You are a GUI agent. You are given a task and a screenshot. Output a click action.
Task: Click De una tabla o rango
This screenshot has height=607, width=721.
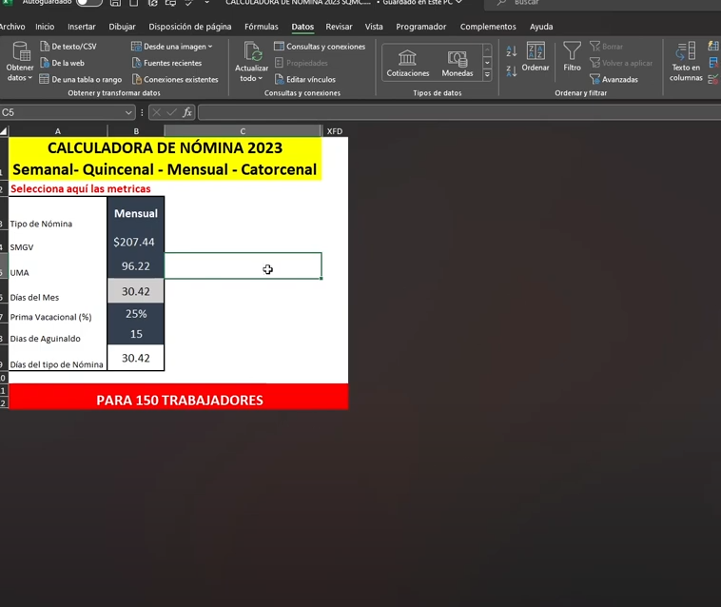click(81, 80)
